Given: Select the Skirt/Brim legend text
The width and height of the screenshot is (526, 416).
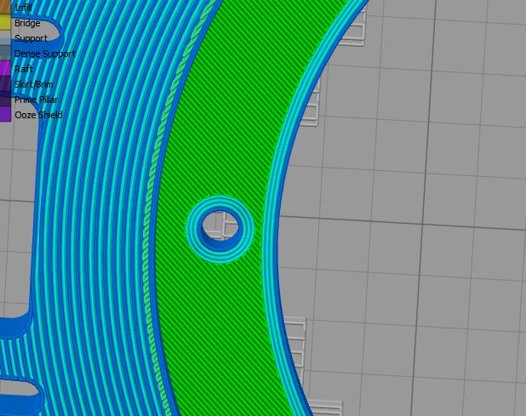Looking at the screenshot, I should click(x=33, y=84).
